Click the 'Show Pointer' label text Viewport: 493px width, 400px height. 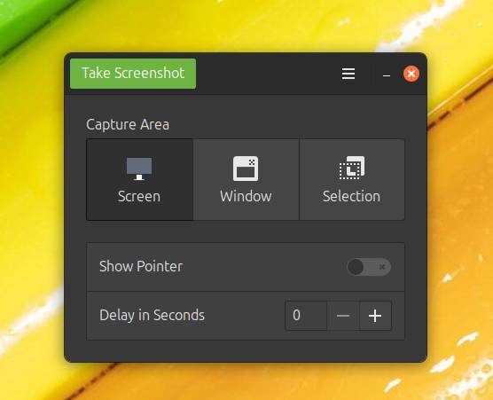(141, 267)
